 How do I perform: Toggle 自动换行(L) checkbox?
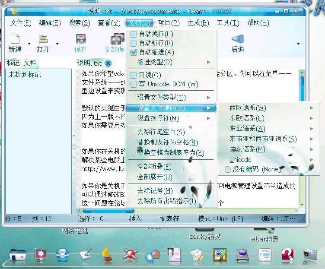click(134, 34)
